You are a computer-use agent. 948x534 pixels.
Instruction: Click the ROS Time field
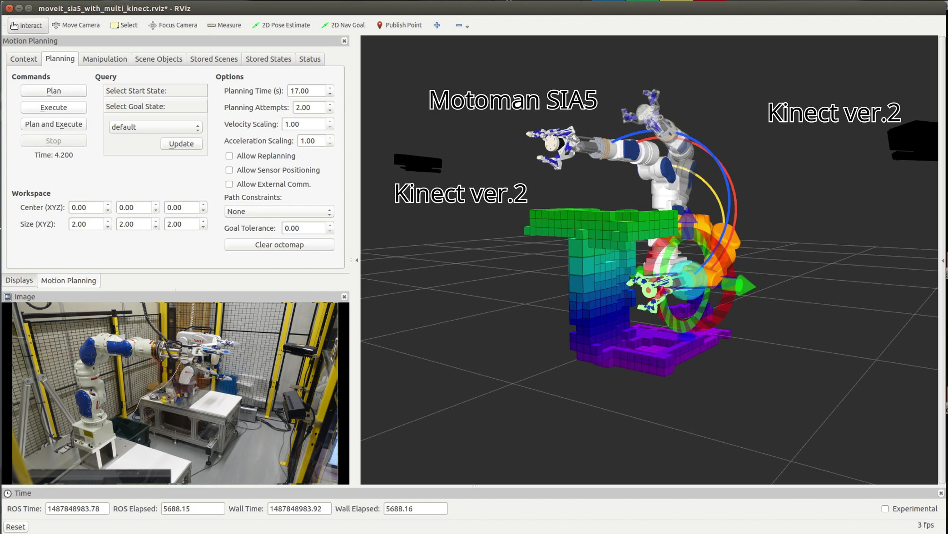[x=77, y=509]
